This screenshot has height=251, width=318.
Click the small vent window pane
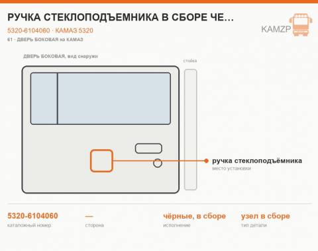44,98
